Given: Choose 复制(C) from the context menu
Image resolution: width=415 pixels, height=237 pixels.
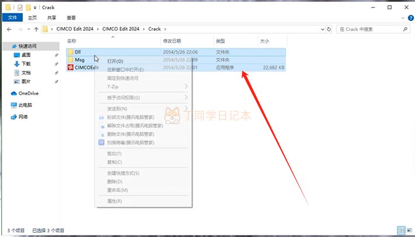Looking at the screenshot, I should point(143,162).
